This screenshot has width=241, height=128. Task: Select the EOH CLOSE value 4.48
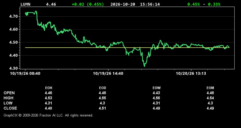[49, 108]
